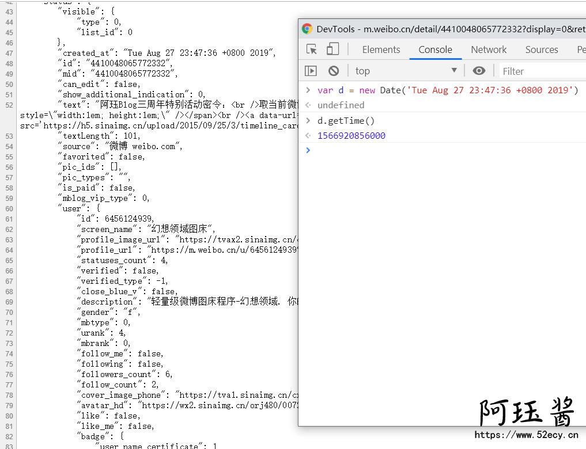The width and height of the screenshot is (586, 449).
Task: Click the console prompt input line
Action: tap(444, 151)
